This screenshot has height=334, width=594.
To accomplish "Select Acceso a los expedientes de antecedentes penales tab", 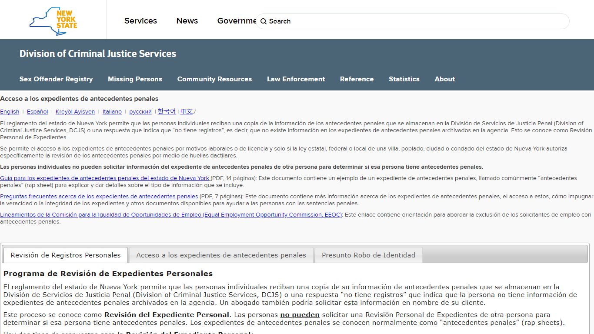I will coord(221,255).
